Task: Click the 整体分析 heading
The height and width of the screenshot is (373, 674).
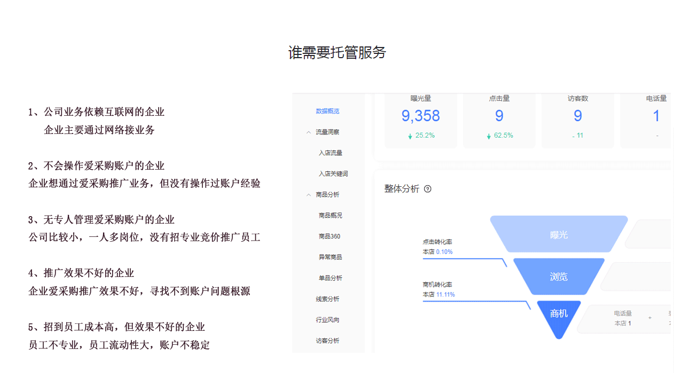Action: 402,189
